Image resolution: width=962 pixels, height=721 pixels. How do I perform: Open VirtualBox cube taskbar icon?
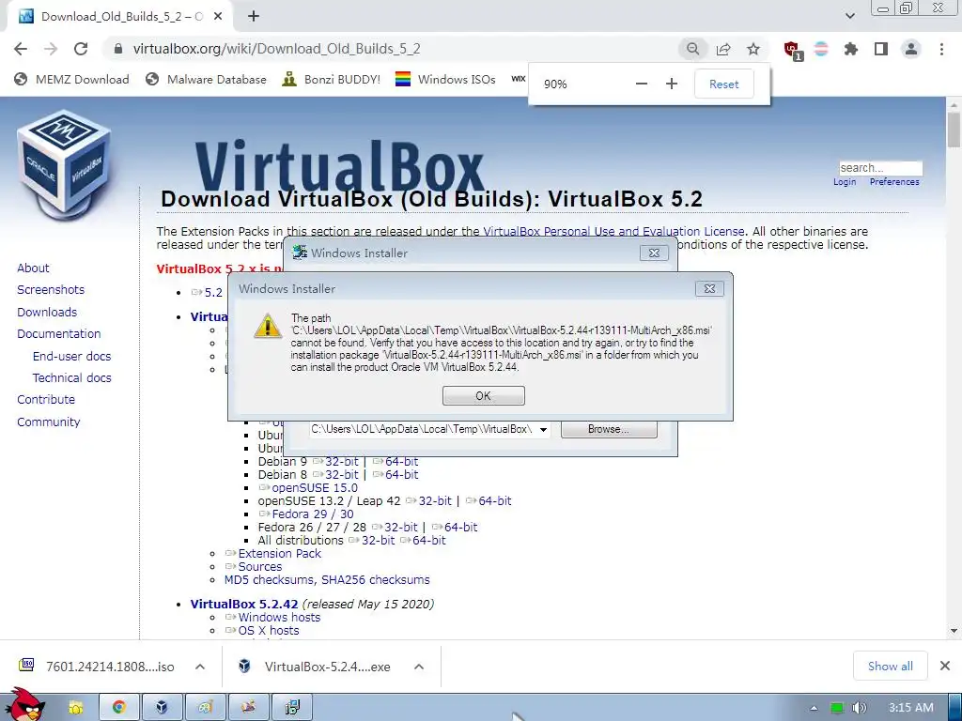point(162,708)
